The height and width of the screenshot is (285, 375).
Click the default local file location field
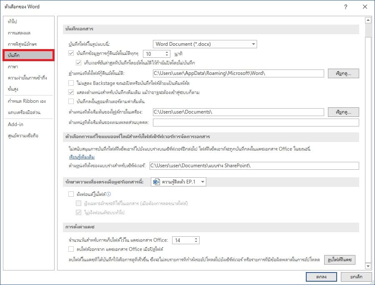(238, 112)
